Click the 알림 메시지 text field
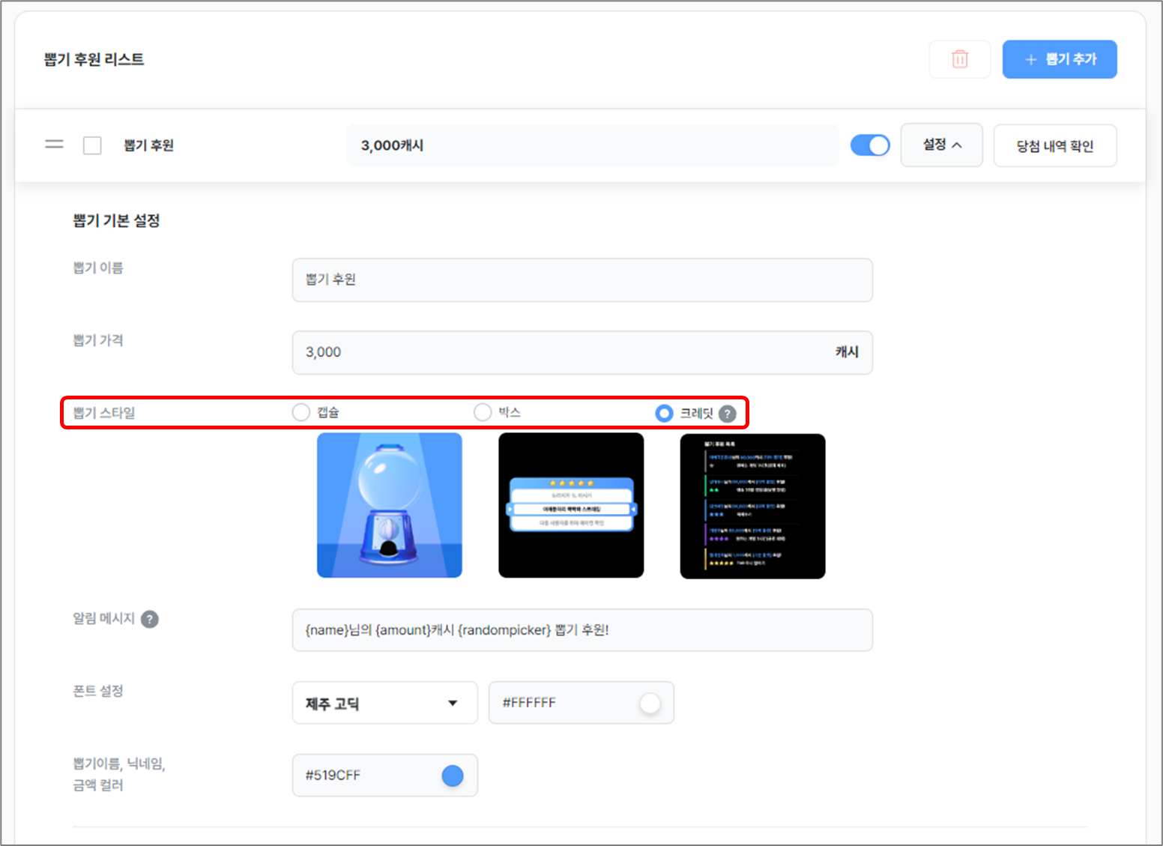 pyautogui.click(x=582, y=630)
